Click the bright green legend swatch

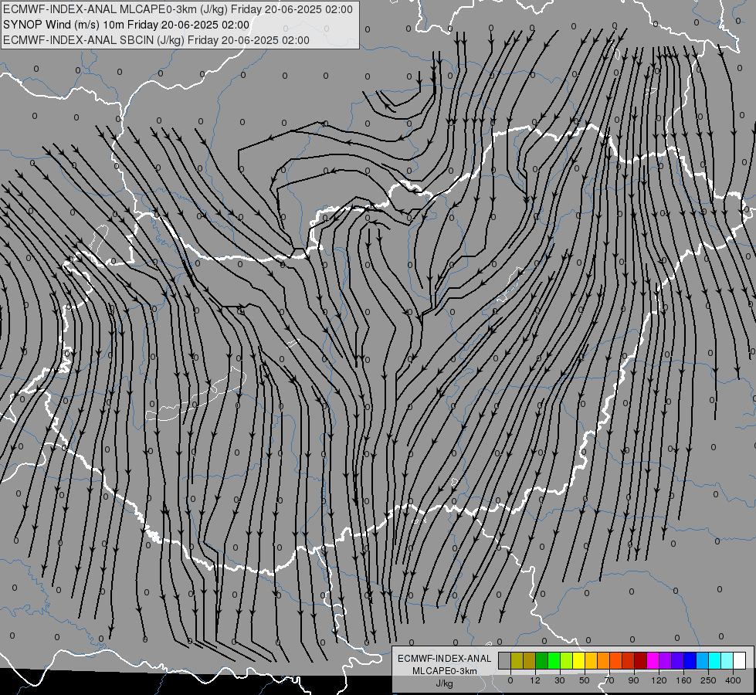pyautogui.click(x=554, y=660)
